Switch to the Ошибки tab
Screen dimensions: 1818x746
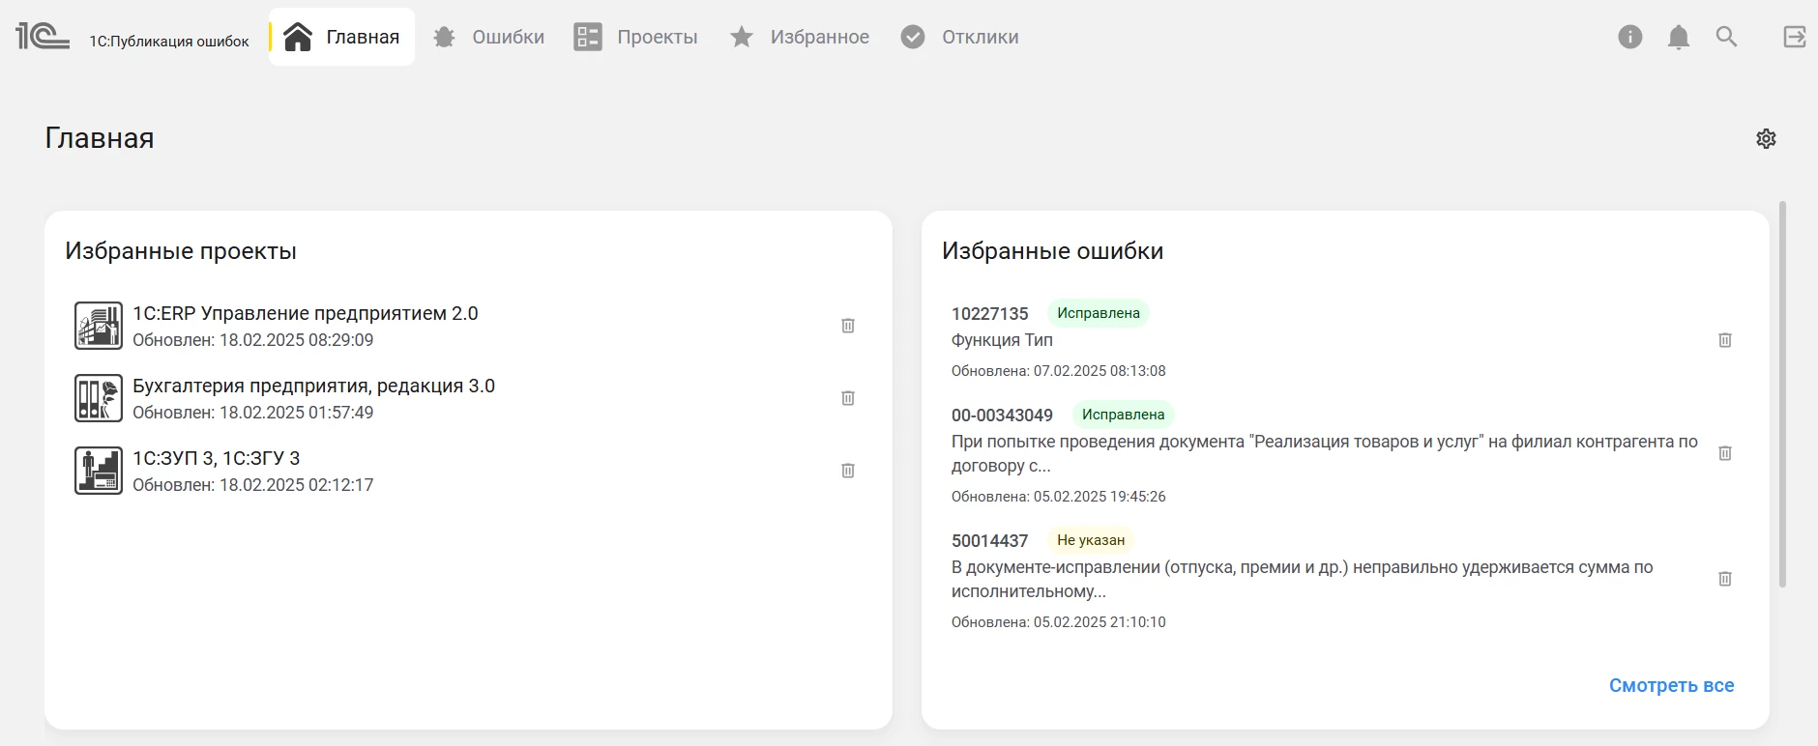coord(489,37)
